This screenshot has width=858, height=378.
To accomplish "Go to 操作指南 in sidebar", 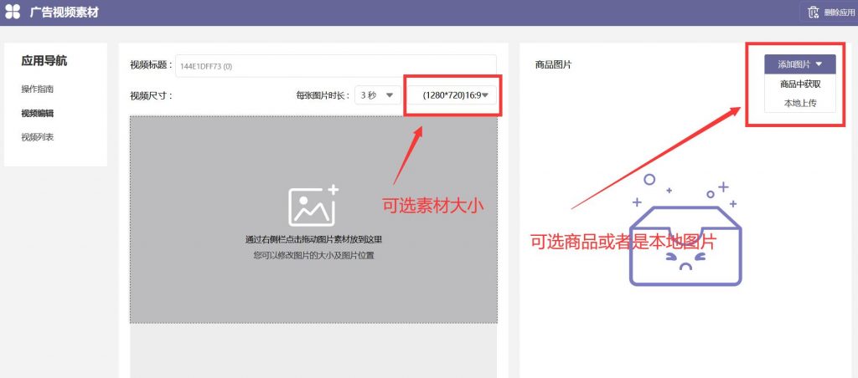I will (x=38, y=89).
